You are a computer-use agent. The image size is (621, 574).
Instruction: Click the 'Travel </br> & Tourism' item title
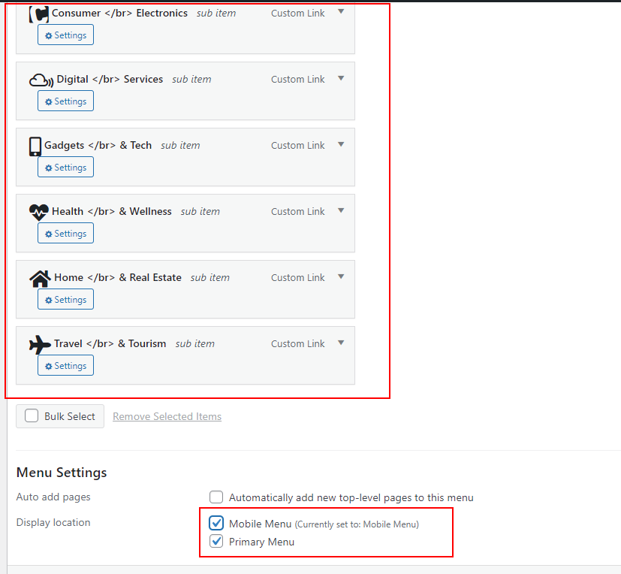110,344
